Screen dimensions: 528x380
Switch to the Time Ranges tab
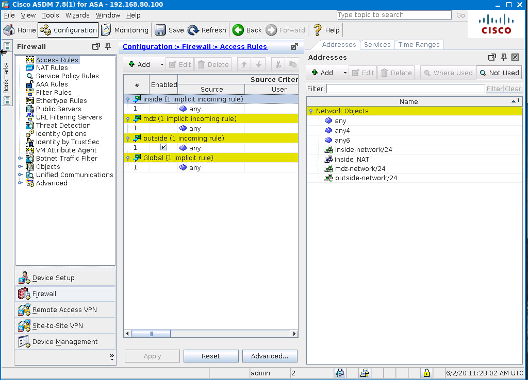tap(419, 45)
